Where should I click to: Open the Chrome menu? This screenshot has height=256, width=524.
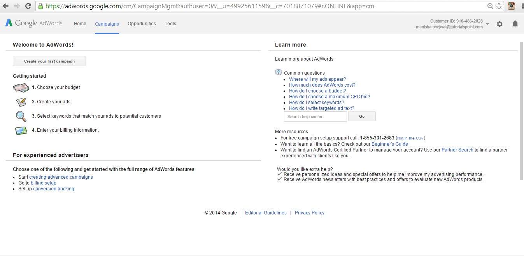521,6
